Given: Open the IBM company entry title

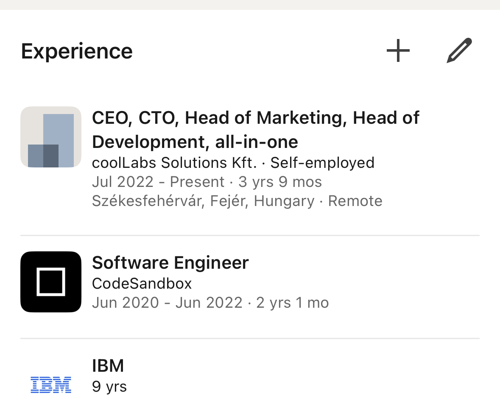Looking at the screenshot, I should pyautogui.click(x=108, y=365).
